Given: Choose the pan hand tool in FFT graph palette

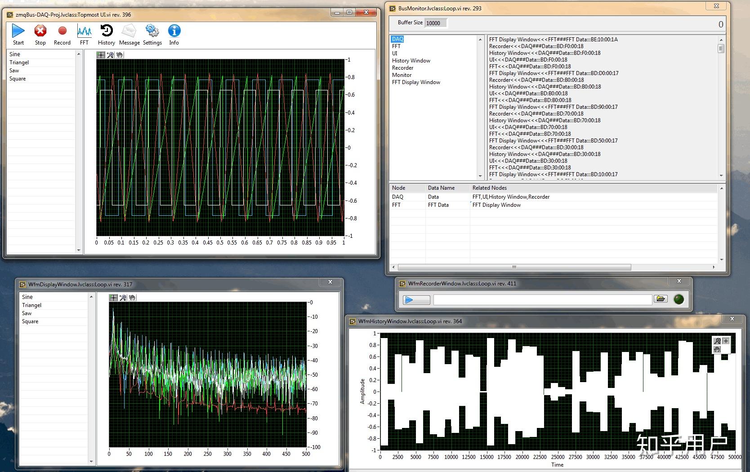Looking at the screenshot, I should [132, 298].
